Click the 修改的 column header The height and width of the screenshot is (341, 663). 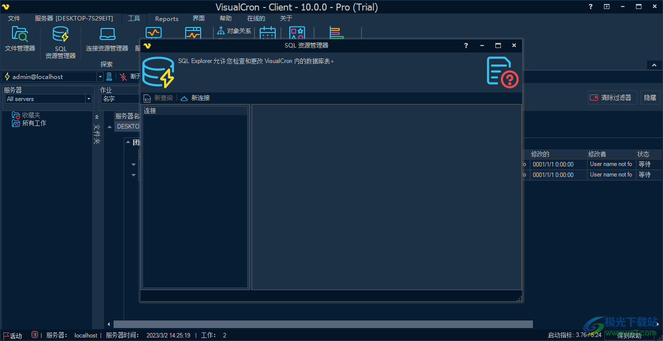tap(558, 154)
